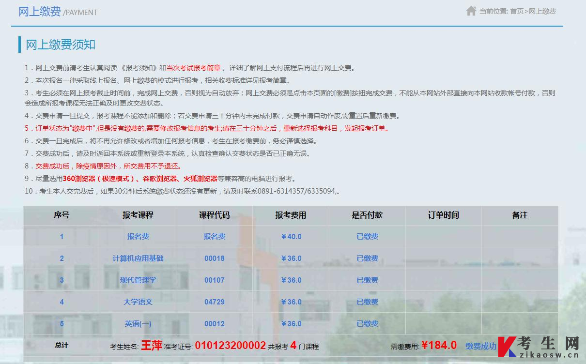Viewport: 586px width, 364px height.
Task: Select the 是否付款 column header
Action: pos(367,215)
